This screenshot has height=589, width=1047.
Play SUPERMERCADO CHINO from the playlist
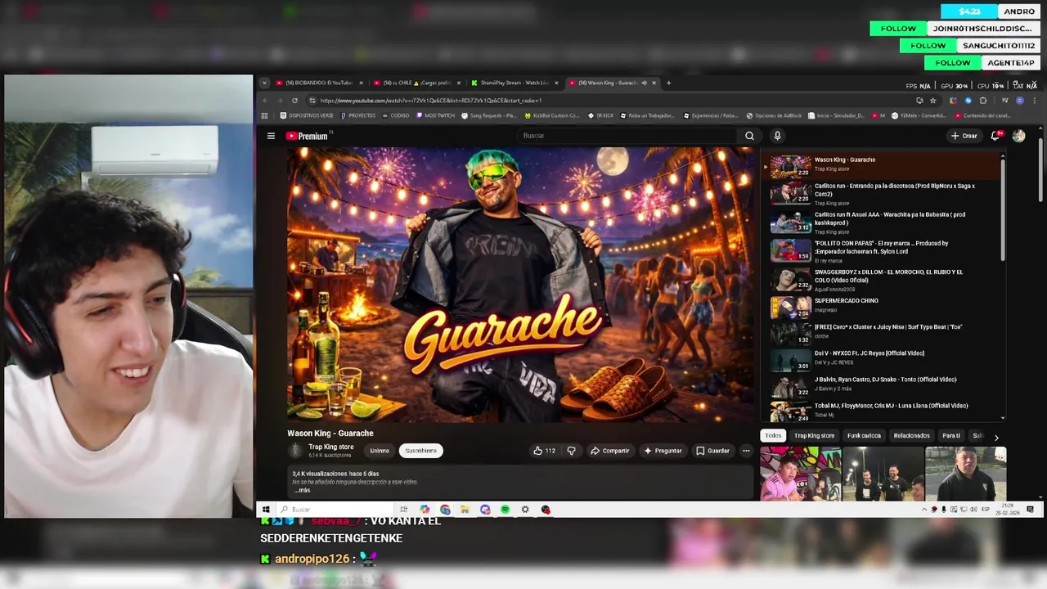coord(883,308)
